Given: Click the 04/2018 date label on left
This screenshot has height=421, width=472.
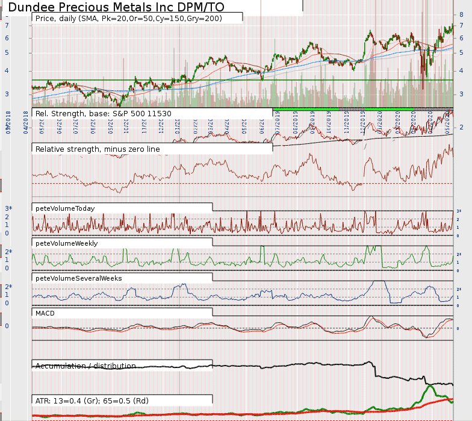Looking at the screenshot, I should click(x=25, y=123).
